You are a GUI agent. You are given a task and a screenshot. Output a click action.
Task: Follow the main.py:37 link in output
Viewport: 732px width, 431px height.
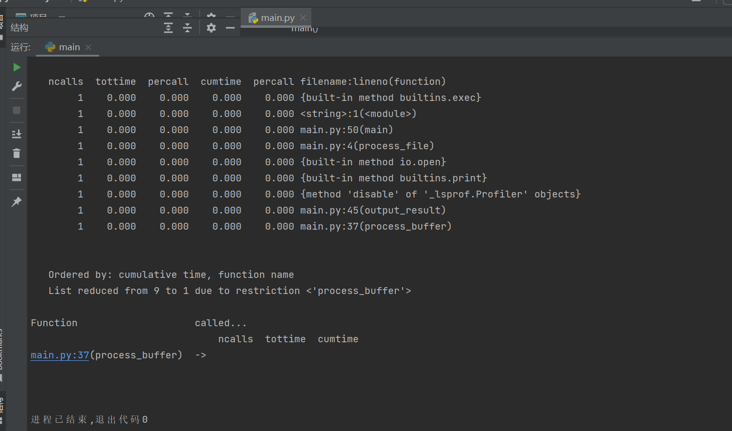pos(60,355)
